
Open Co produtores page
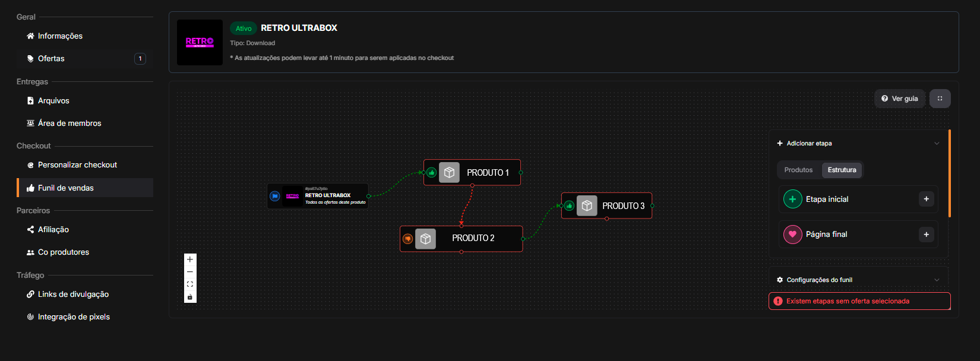click(x=85, y=252)
